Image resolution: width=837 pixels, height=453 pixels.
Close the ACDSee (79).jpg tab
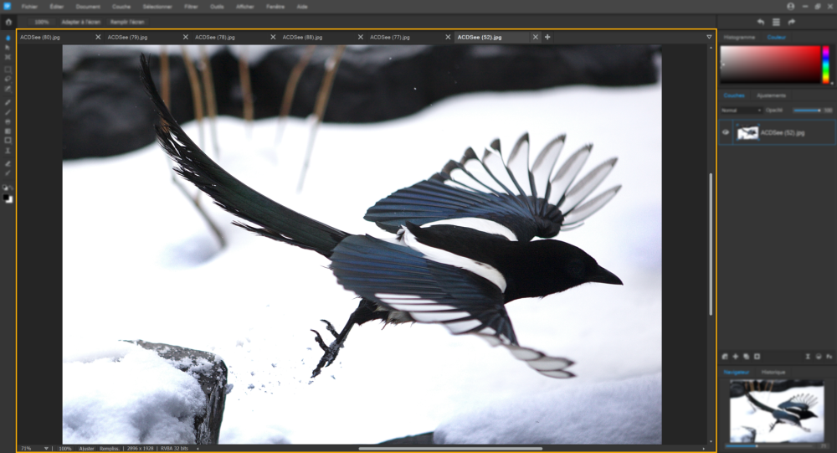[185, 37]
